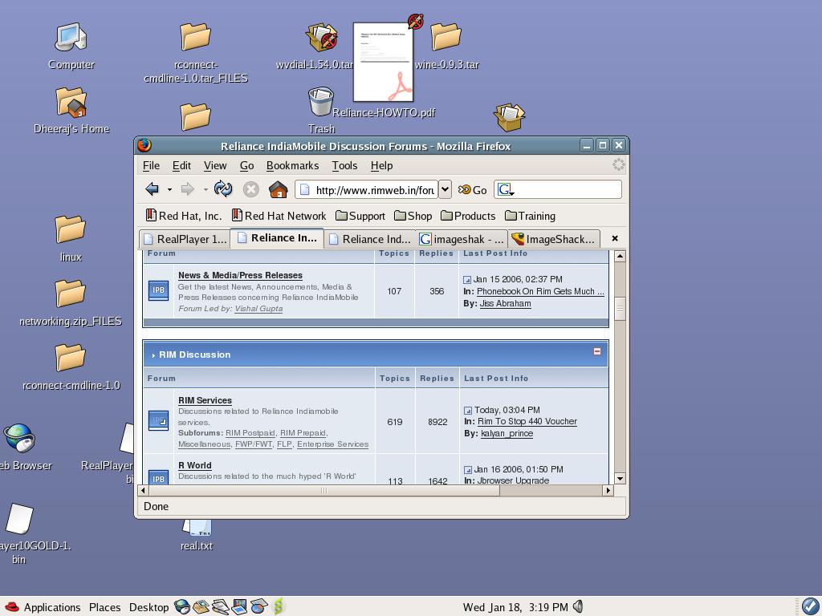Image resolution: width=822 pixels, height=616 pixels.
Task: Open the Tools menu
Action: coord(344,165)
